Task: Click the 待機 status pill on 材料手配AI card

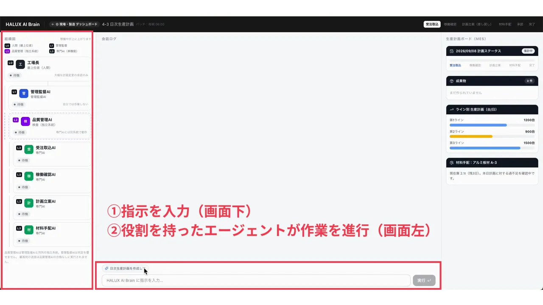Action: coord(23,241)
